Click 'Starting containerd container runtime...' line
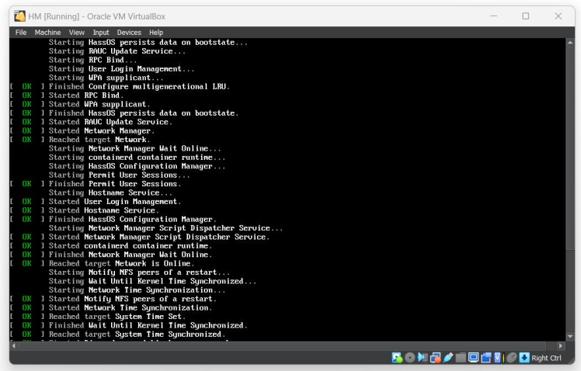This screenshot has width=581, height=371. pyautogui.click(x=137, y=158)
